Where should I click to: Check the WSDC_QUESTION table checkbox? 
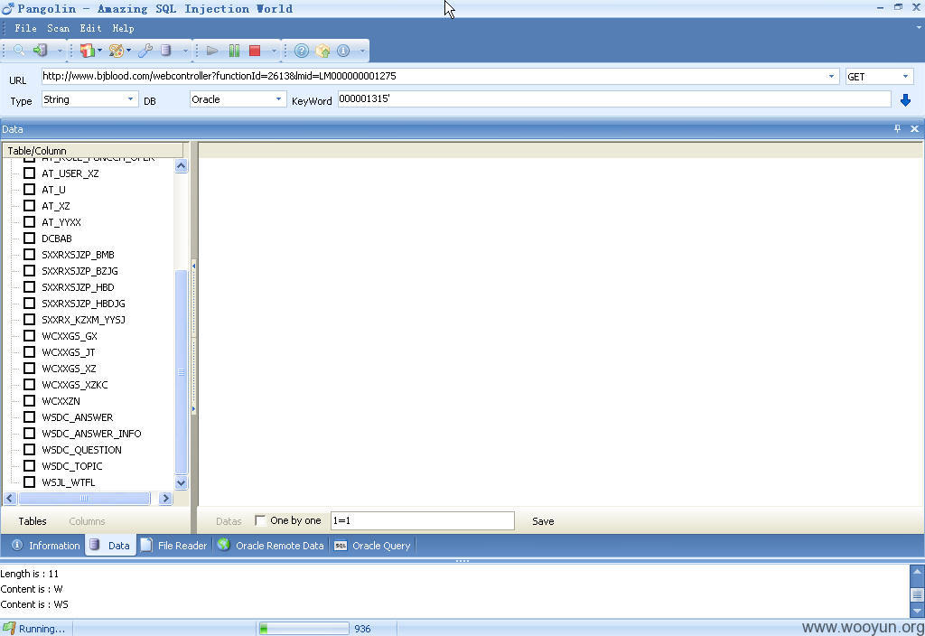[x=29, y=450]
